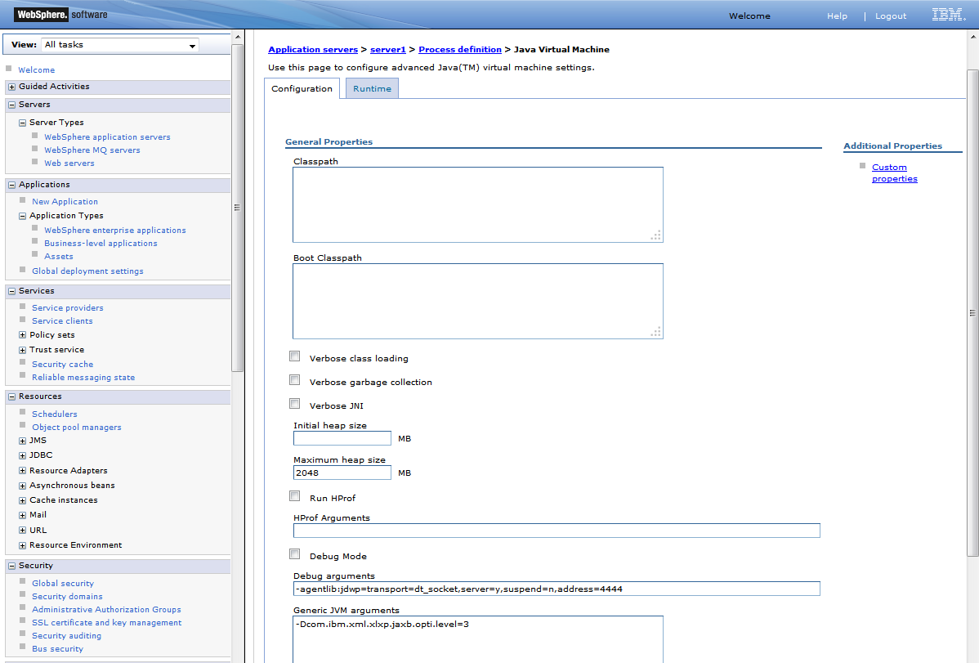Switch to the Runtime tab
The width and height of the screenshot is (979, 663).
pos(372,89)
